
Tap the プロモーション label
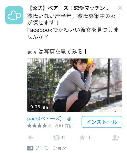50,148
